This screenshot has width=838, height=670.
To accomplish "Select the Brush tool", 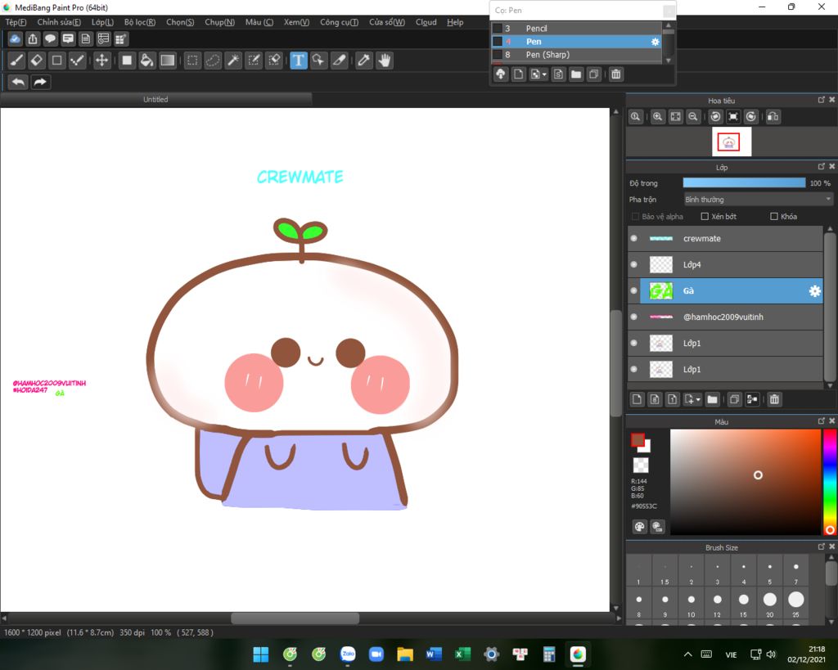I will click(16, 61).
